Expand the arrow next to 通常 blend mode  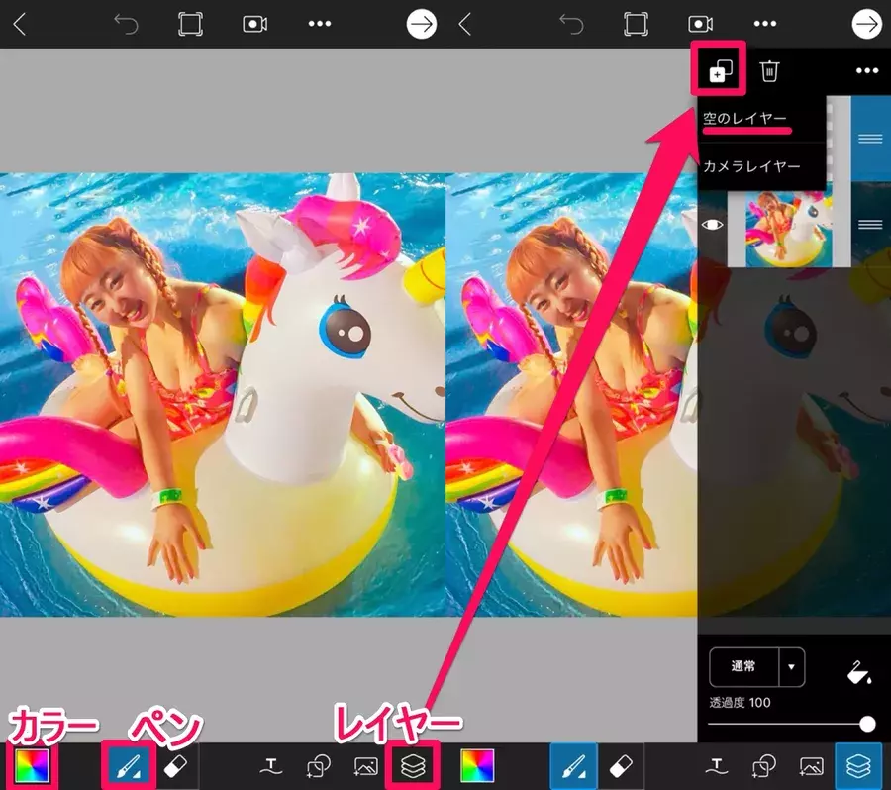[791, 667]
